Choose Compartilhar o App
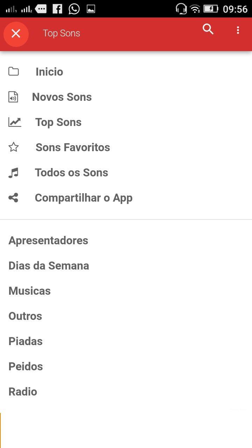 84,198
